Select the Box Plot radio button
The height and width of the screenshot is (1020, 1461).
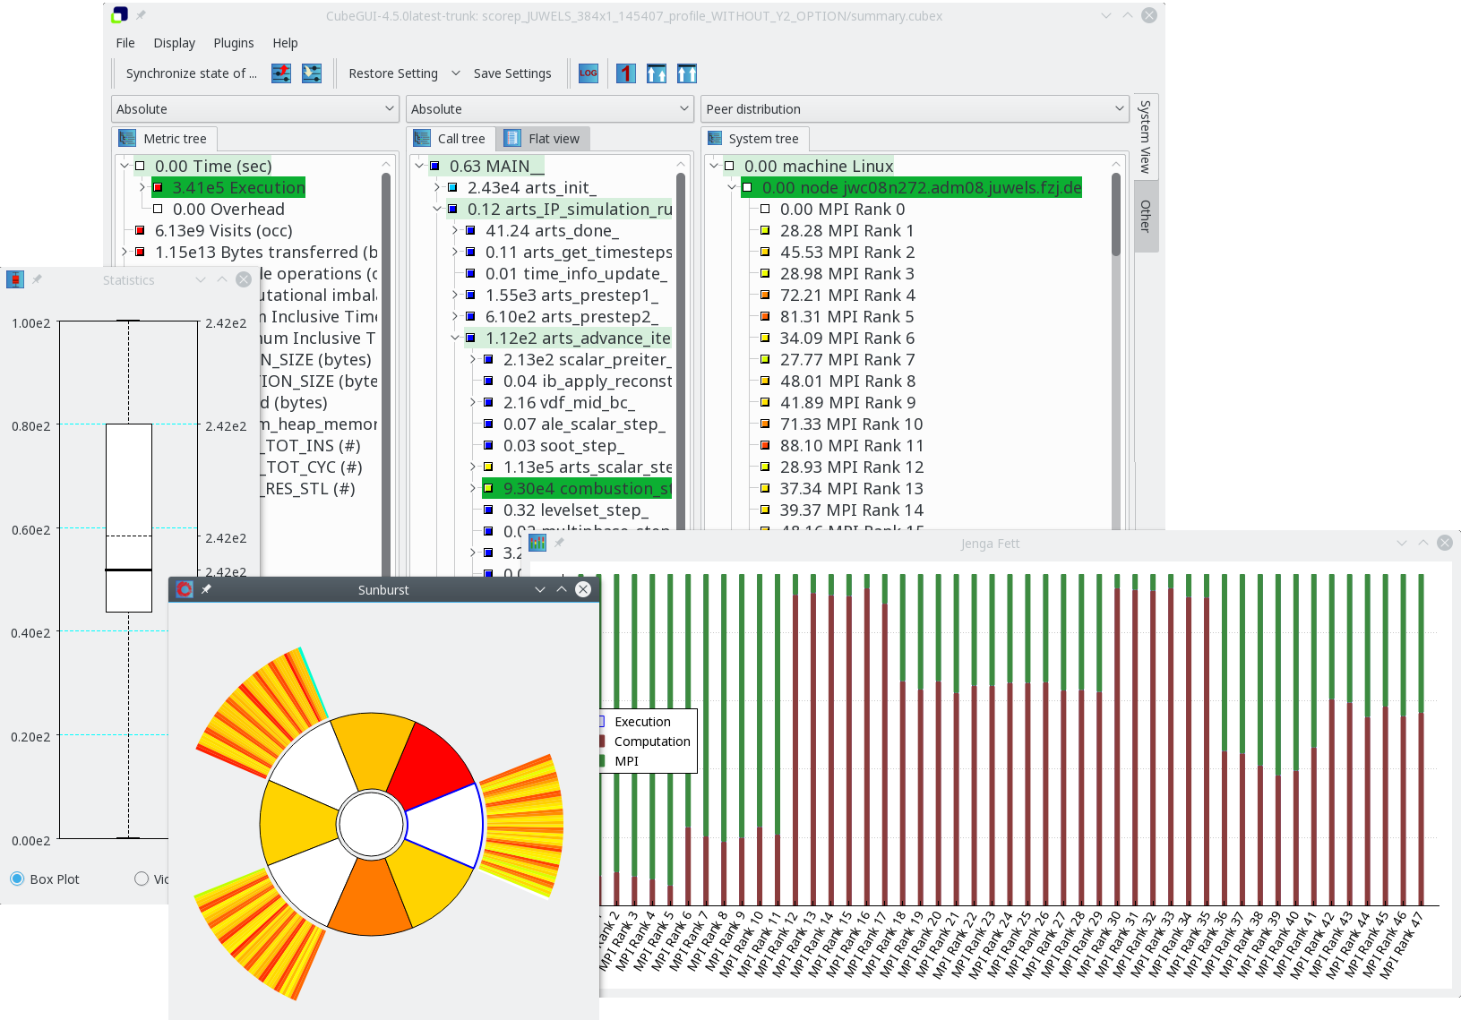point(17,879)
